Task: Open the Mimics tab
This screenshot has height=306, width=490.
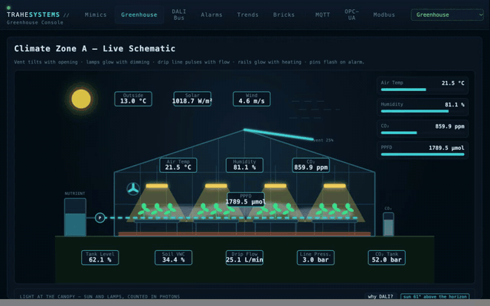Action: (95, 15)
